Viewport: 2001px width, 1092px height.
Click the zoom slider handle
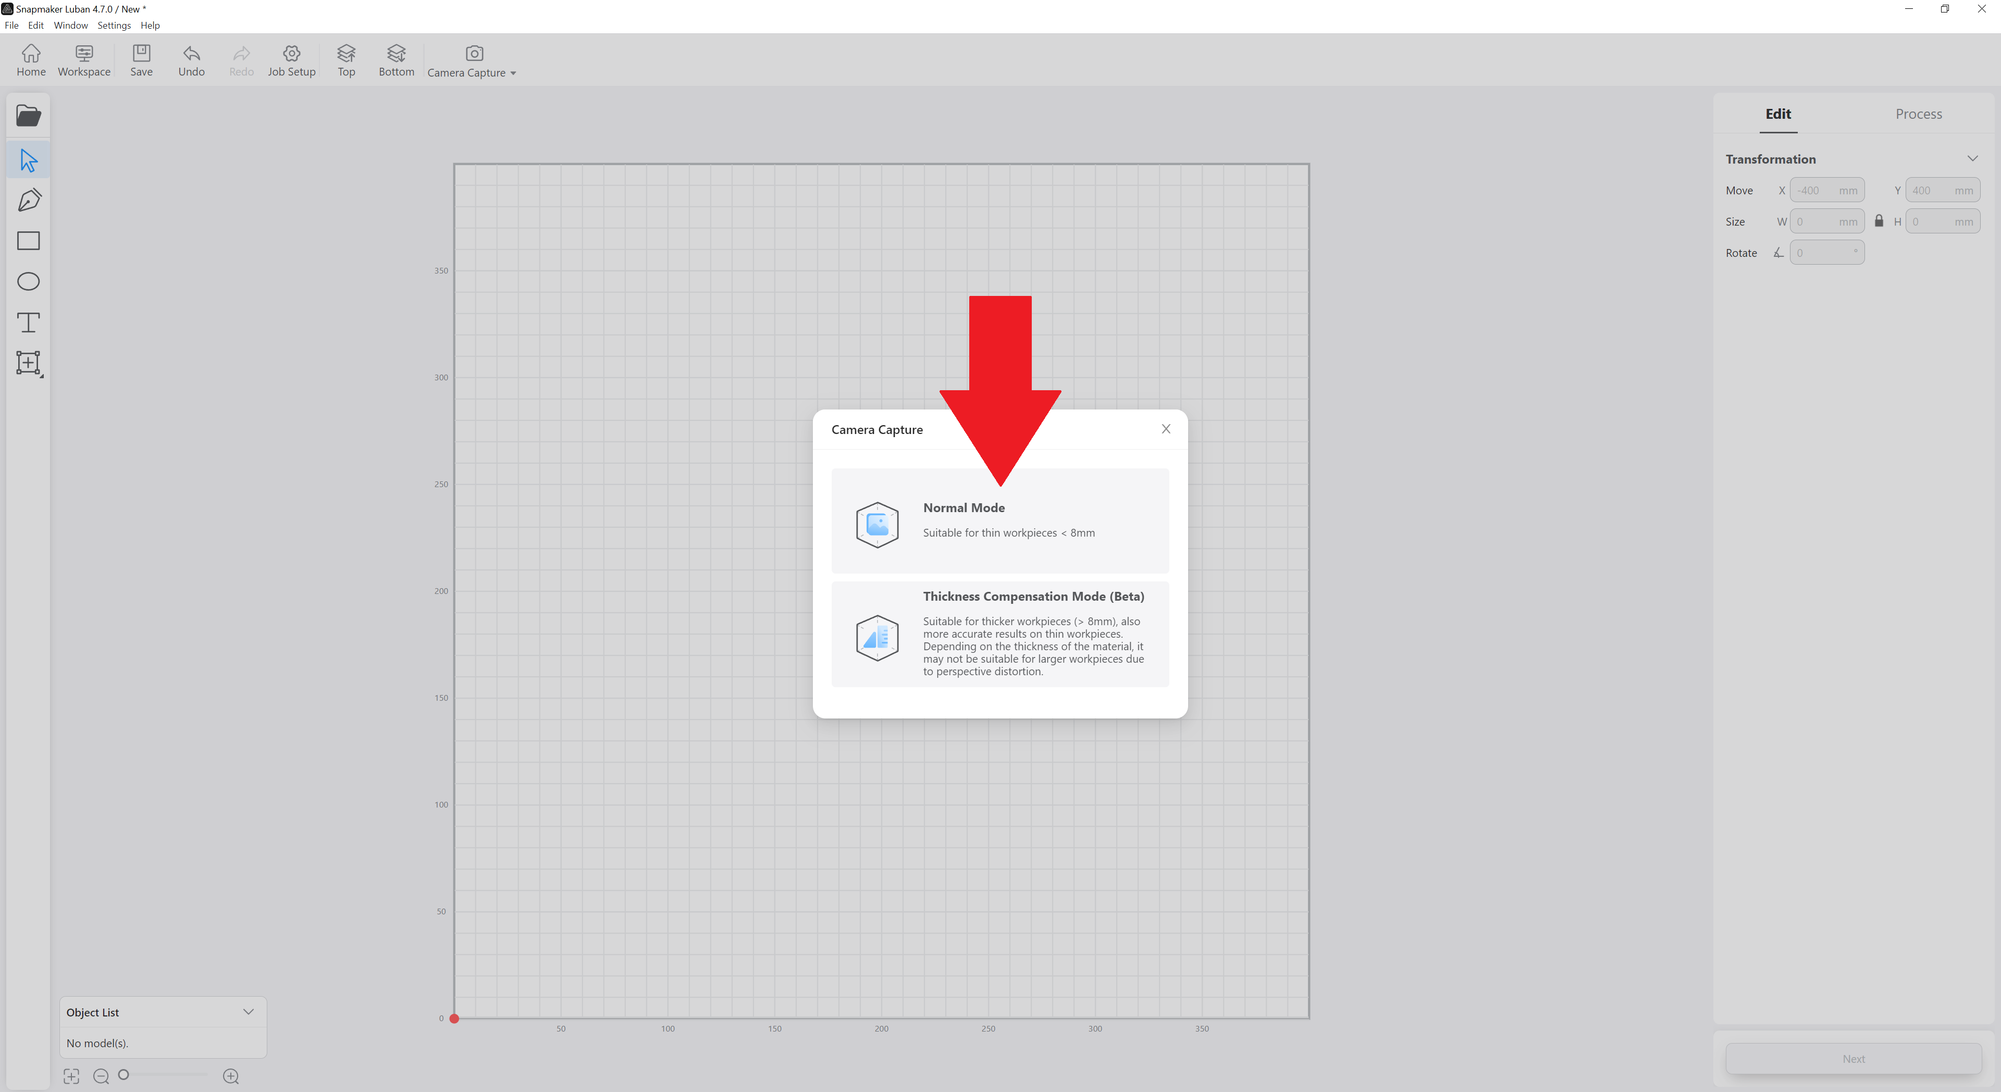(x=123, y=1075)
